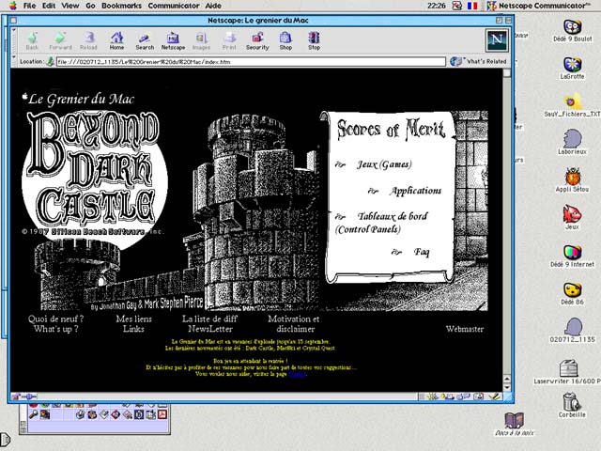Click the Netscape N logo
The image size is (601, 451).
click(x=497, y=40)
